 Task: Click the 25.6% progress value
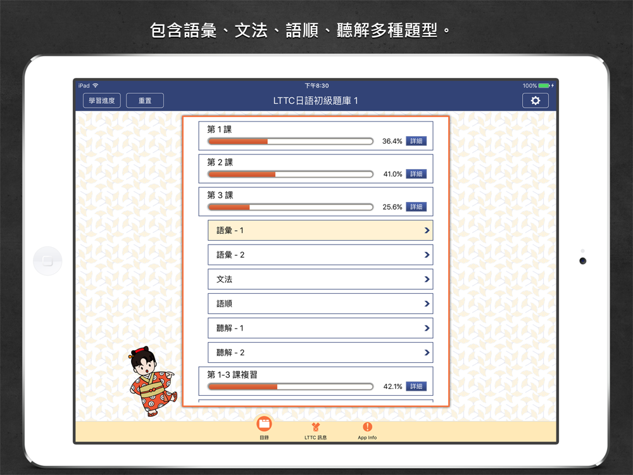click(x=392, y=207)
